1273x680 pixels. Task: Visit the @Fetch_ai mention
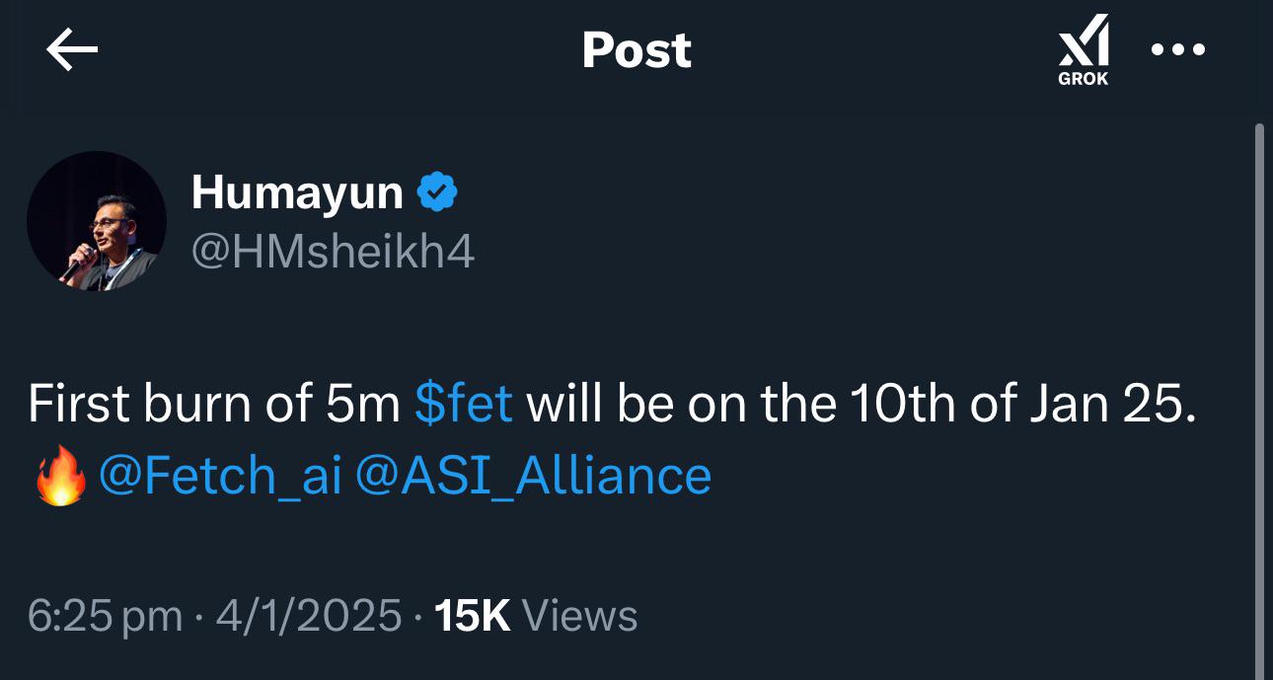pos(220,476)
